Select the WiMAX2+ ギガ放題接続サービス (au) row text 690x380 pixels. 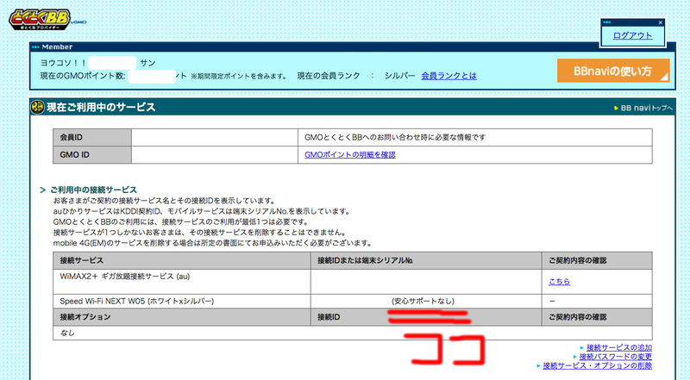(125, 277)
